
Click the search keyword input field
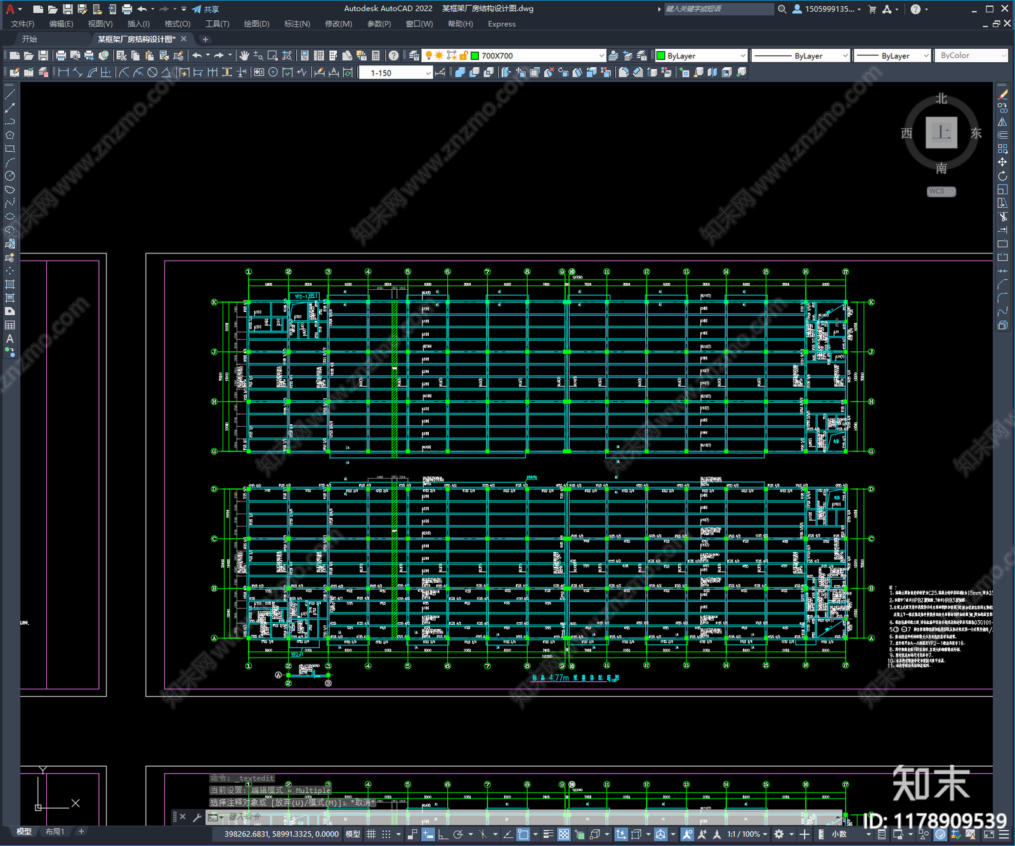(x=719, y=9)
